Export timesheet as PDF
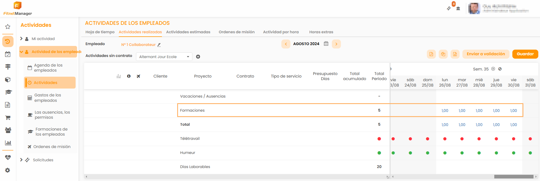 pyautogui.click(x=431, y=54)
